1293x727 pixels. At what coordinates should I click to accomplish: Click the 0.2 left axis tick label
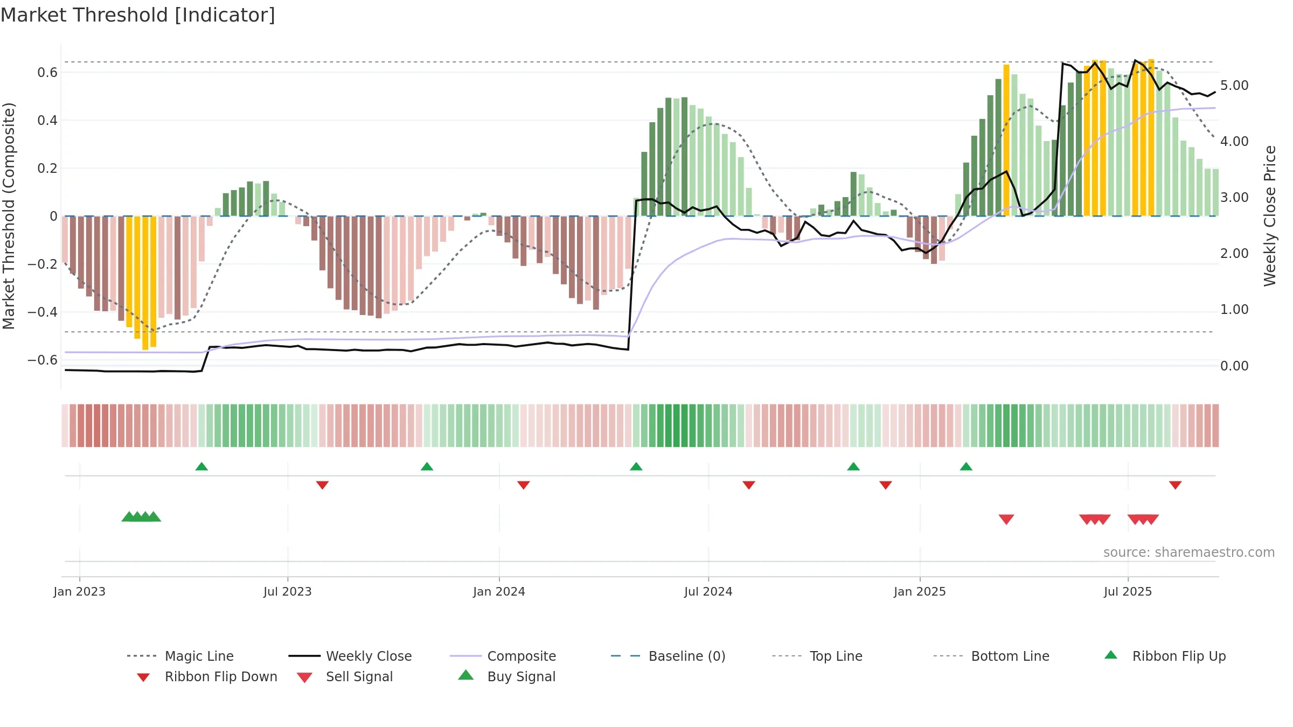(x=47, y=168)
